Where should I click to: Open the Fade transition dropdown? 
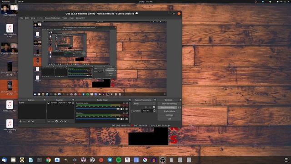coord(144,103)
